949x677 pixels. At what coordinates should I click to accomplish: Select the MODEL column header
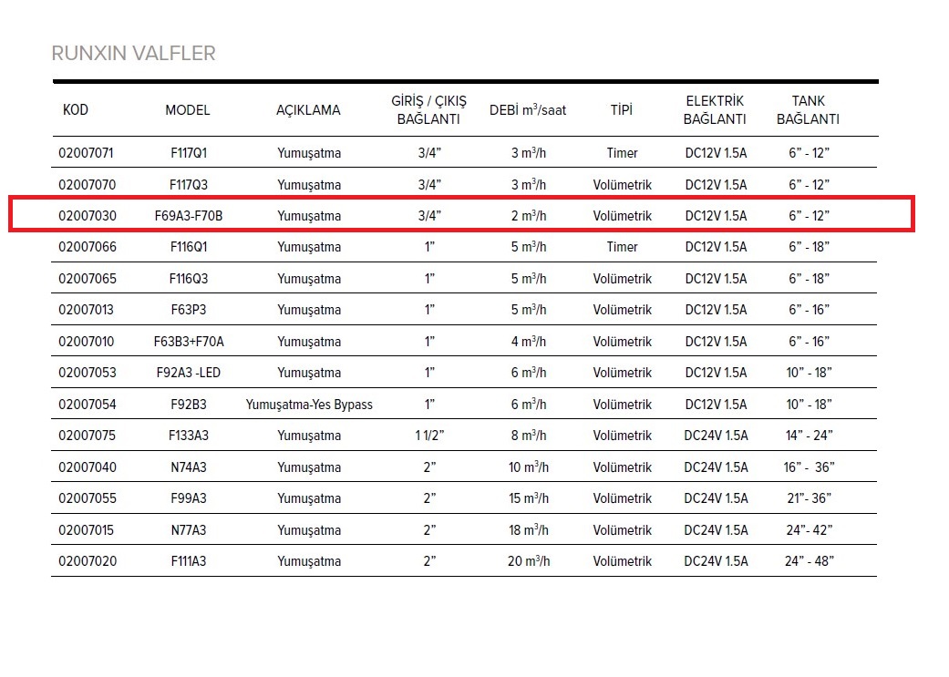(x=188, y=110)
